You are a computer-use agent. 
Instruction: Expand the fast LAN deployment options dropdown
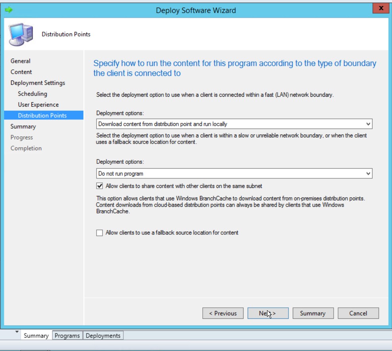tap(368, 124)
